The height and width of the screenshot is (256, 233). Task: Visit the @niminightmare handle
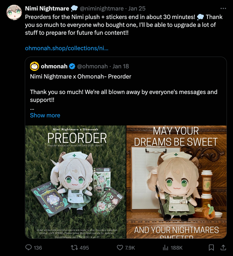[x=102, y=8]
